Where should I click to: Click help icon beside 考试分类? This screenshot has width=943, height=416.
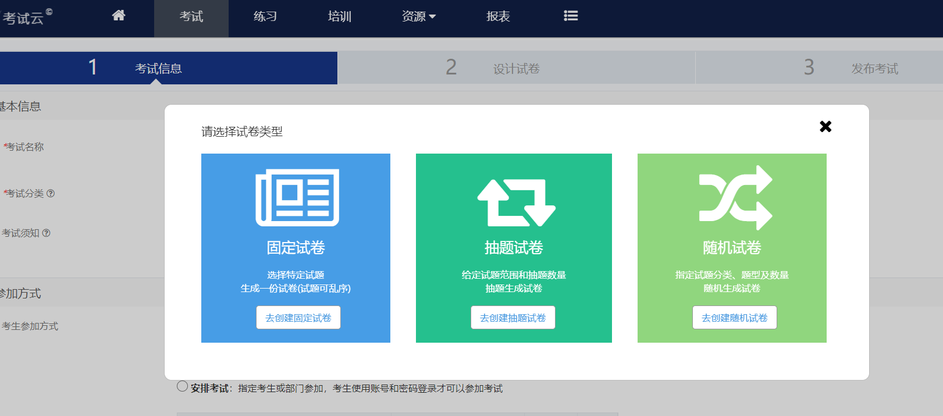click(51, 194)
